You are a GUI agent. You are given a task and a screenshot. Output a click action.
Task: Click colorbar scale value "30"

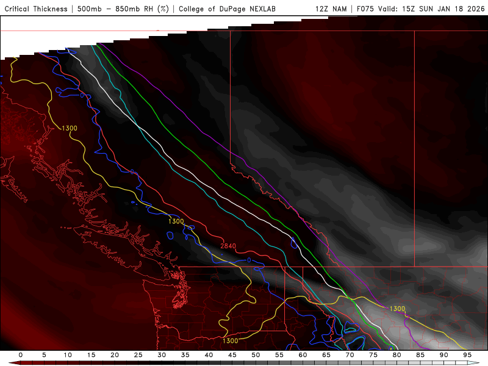click(x=162, y=355)
